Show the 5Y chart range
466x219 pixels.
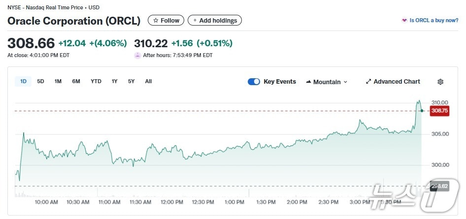[x=131, y=81]
